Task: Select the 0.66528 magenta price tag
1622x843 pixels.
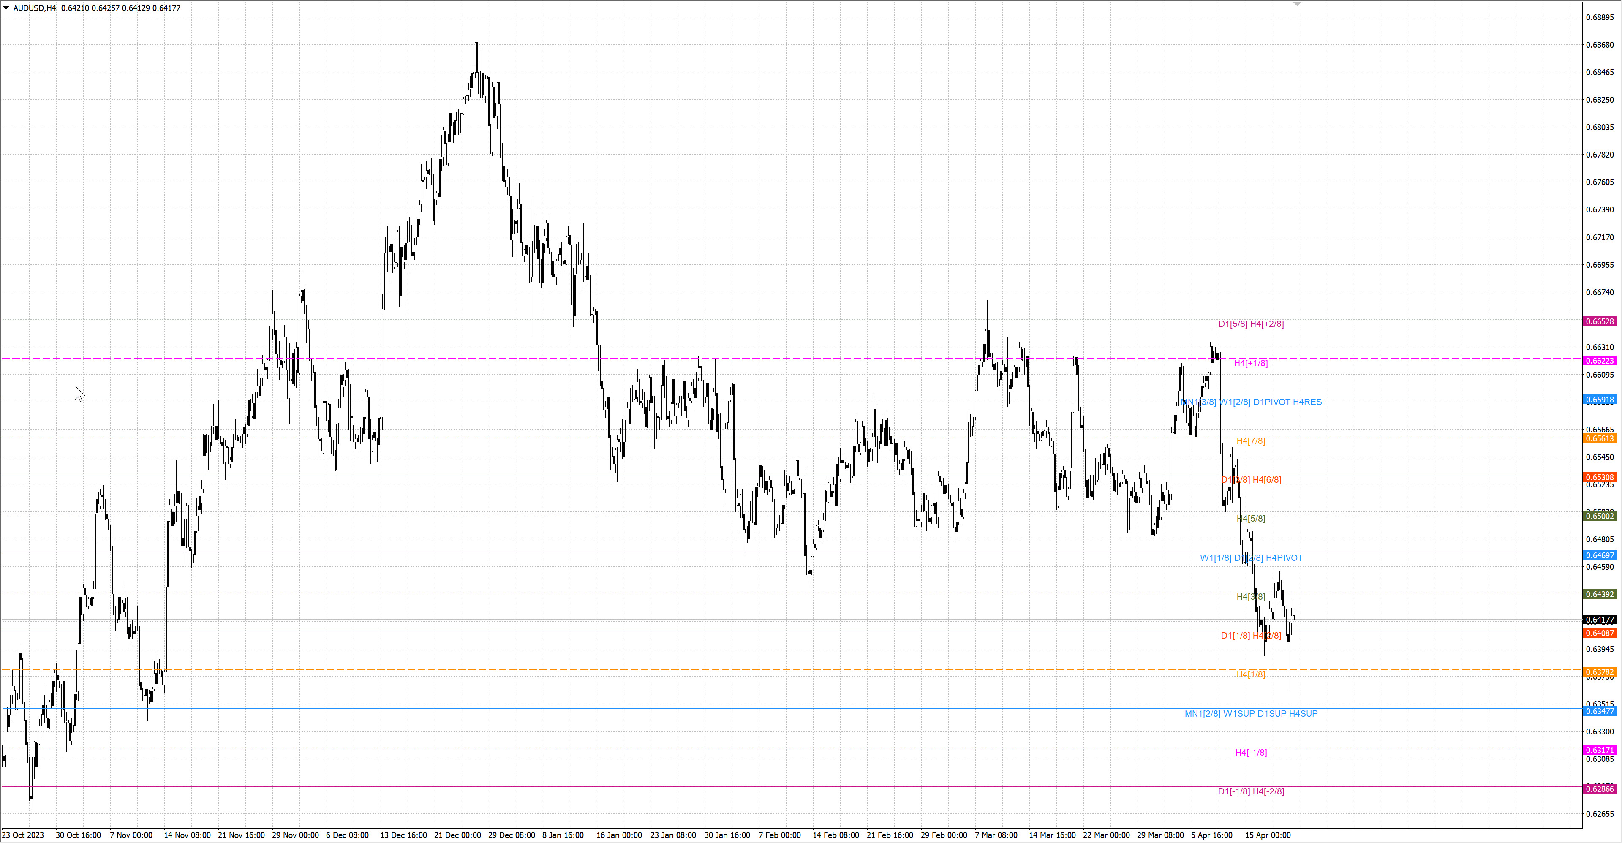Action: click(x=1599, y=322)
